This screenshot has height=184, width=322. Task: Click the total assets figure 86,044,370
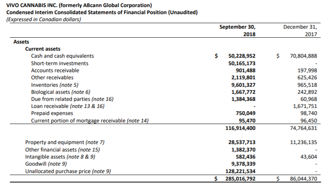[303, 179]
